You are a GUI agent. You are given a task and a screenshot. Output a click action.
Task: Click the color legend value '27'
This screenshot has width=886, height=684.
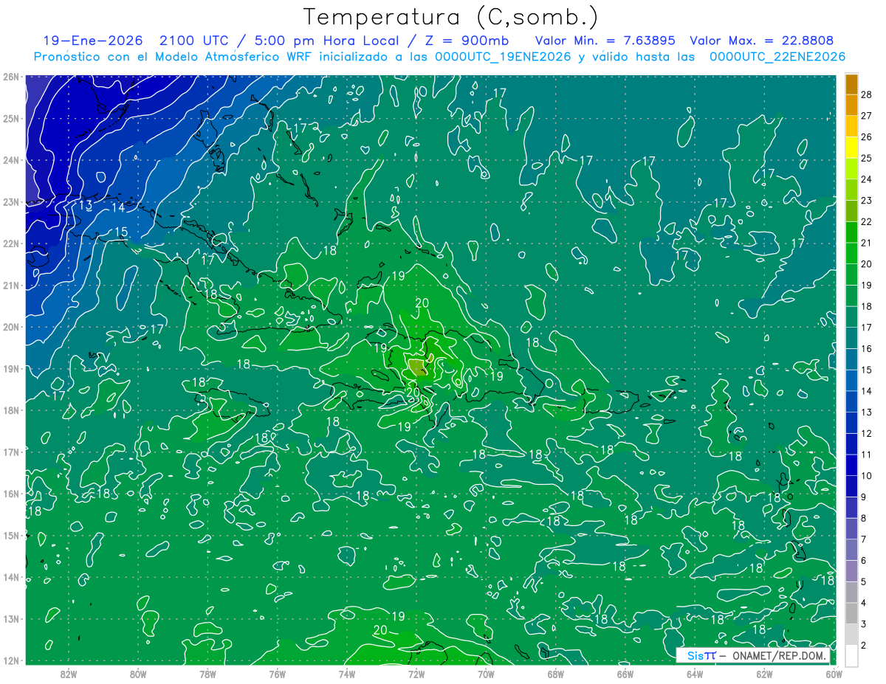coord(867,116)
